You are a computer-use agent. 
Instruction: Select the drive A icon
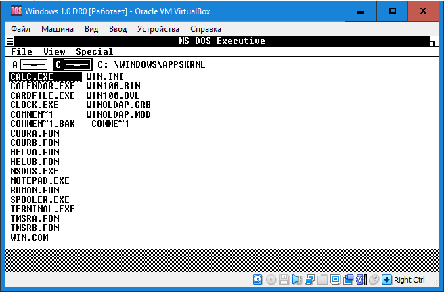coord(29,64)
